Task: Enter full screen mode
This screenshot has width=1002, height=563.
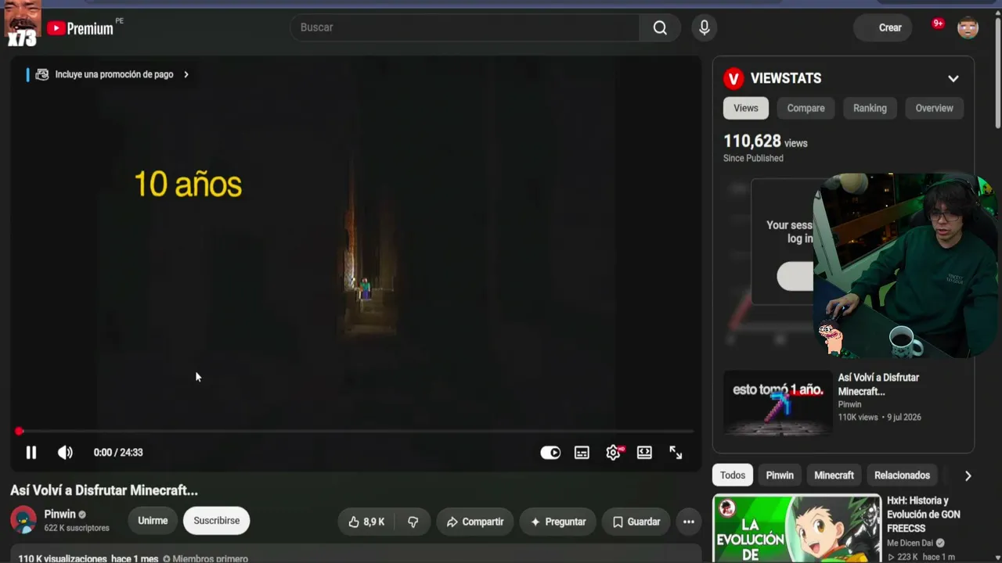Action: [676, 453]
